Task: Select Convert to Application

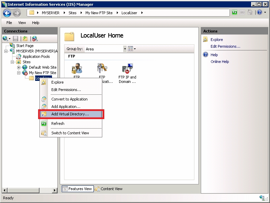Action: point(71,99)
